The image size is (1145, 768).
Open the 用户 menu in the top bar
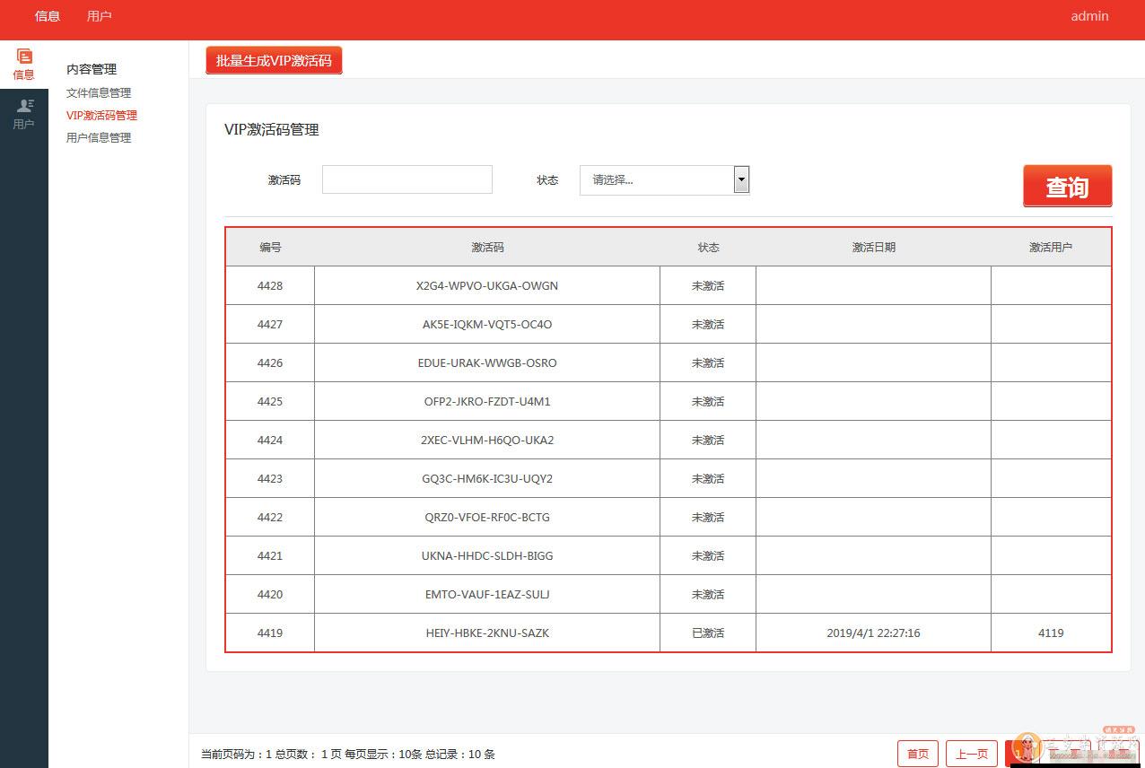pyautogui.click(x=100, y=16)
